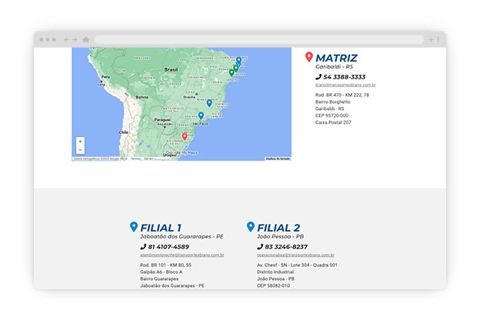480x320 pixels.
Task: Click the 'Garibaldi - RS' subtitle under MATRIZ
Action: click(x=334, y=67)
